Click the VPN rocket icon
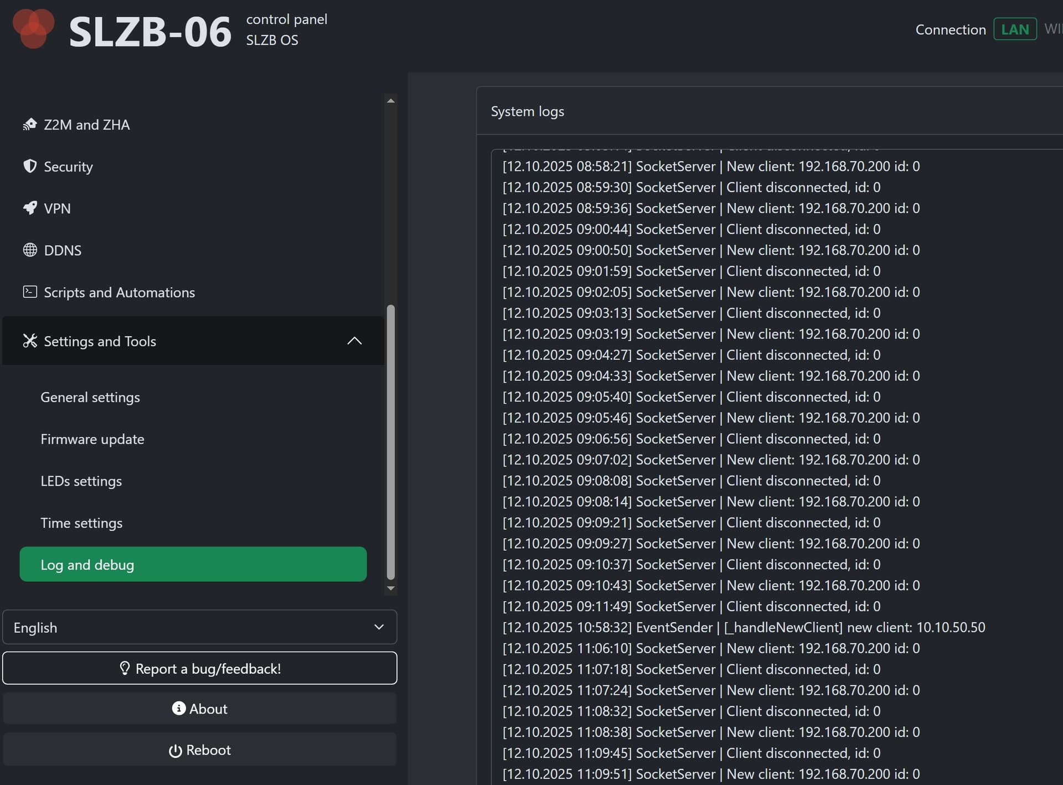The width and height of the screenshot is (1063, 785). click(x=30, y=208)
